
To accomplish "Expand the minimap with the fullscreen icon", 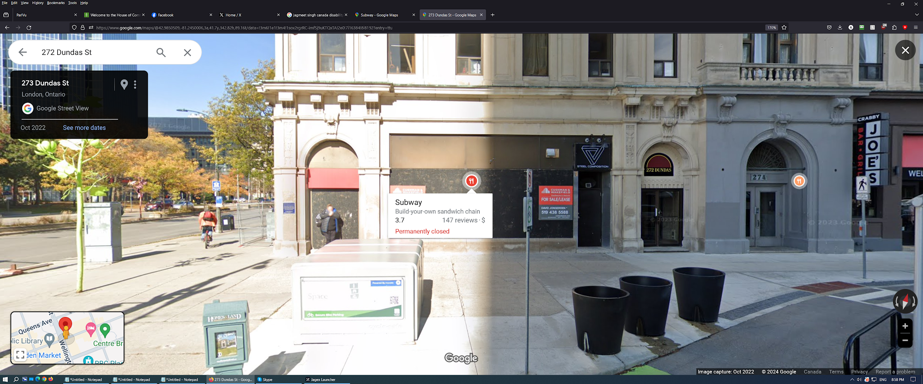I will pos(20,354).
